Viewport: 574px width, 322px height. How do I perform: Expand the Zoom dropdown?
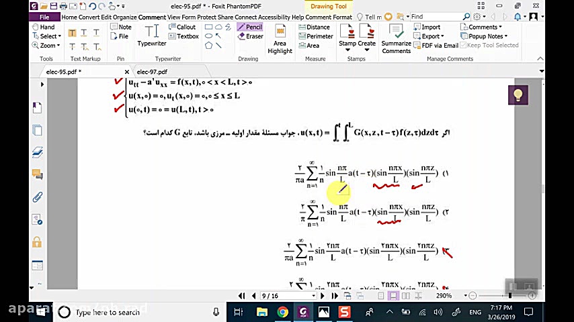(x=48, y=46)
